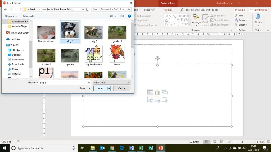Click the fit slide to window icon
Image resolution: width=271 pixels, height=152 pixels.
coord(268,142)
